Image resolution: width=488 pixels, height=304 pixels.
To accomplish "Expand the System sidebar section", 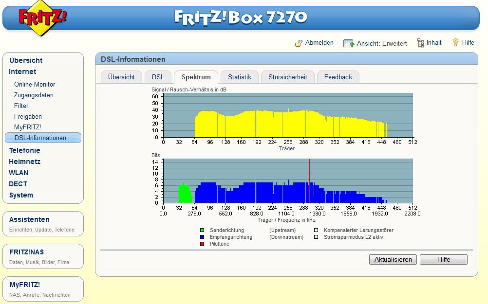I will 21,195.
